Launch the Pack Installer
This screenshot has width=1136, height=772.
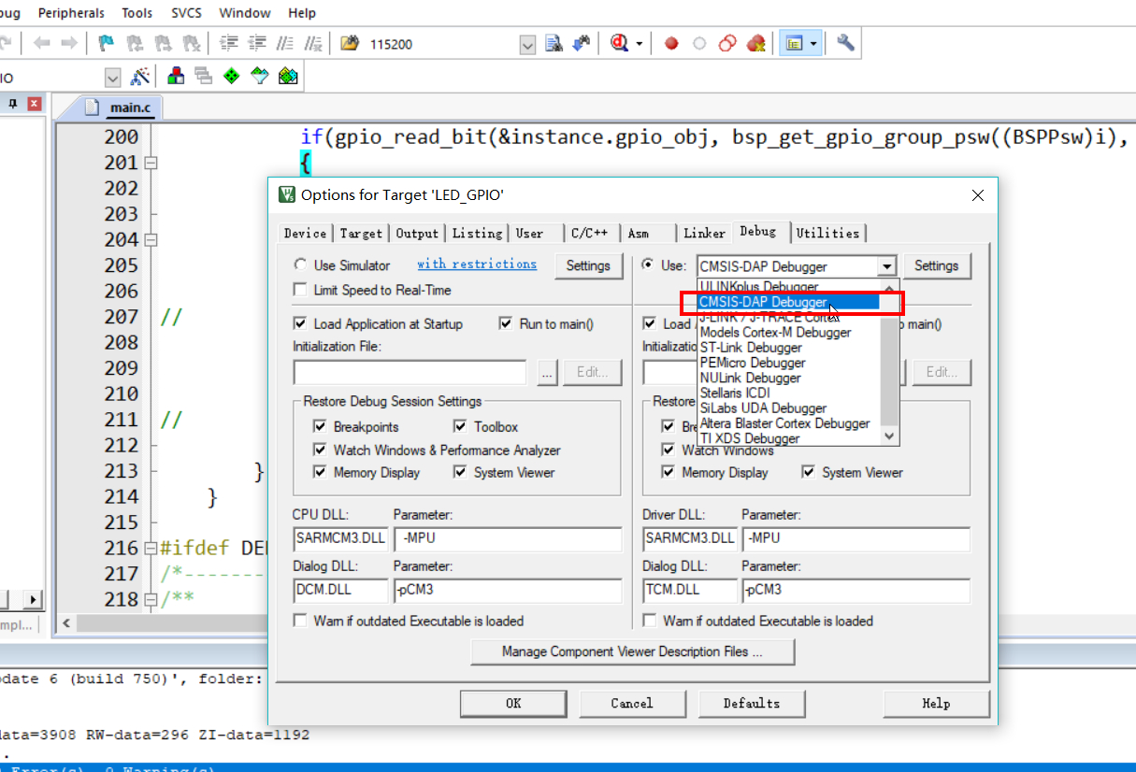288,77
